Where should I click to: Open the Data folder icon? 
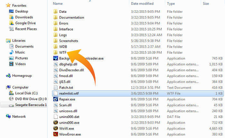[x=56, y=12]
